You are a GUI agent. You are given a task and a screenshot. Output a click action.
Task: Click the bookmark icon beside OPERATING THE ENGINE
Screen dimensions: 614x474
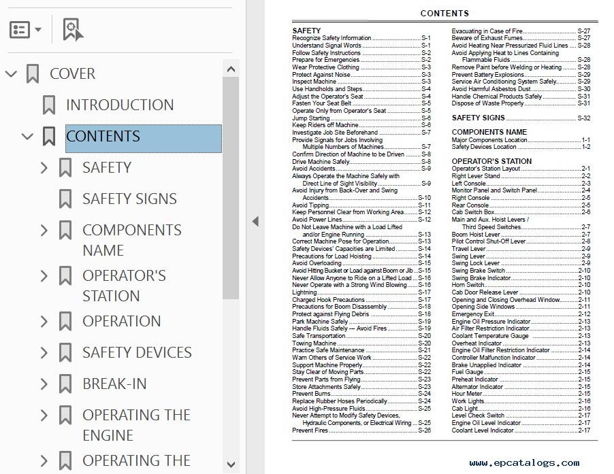65,416
